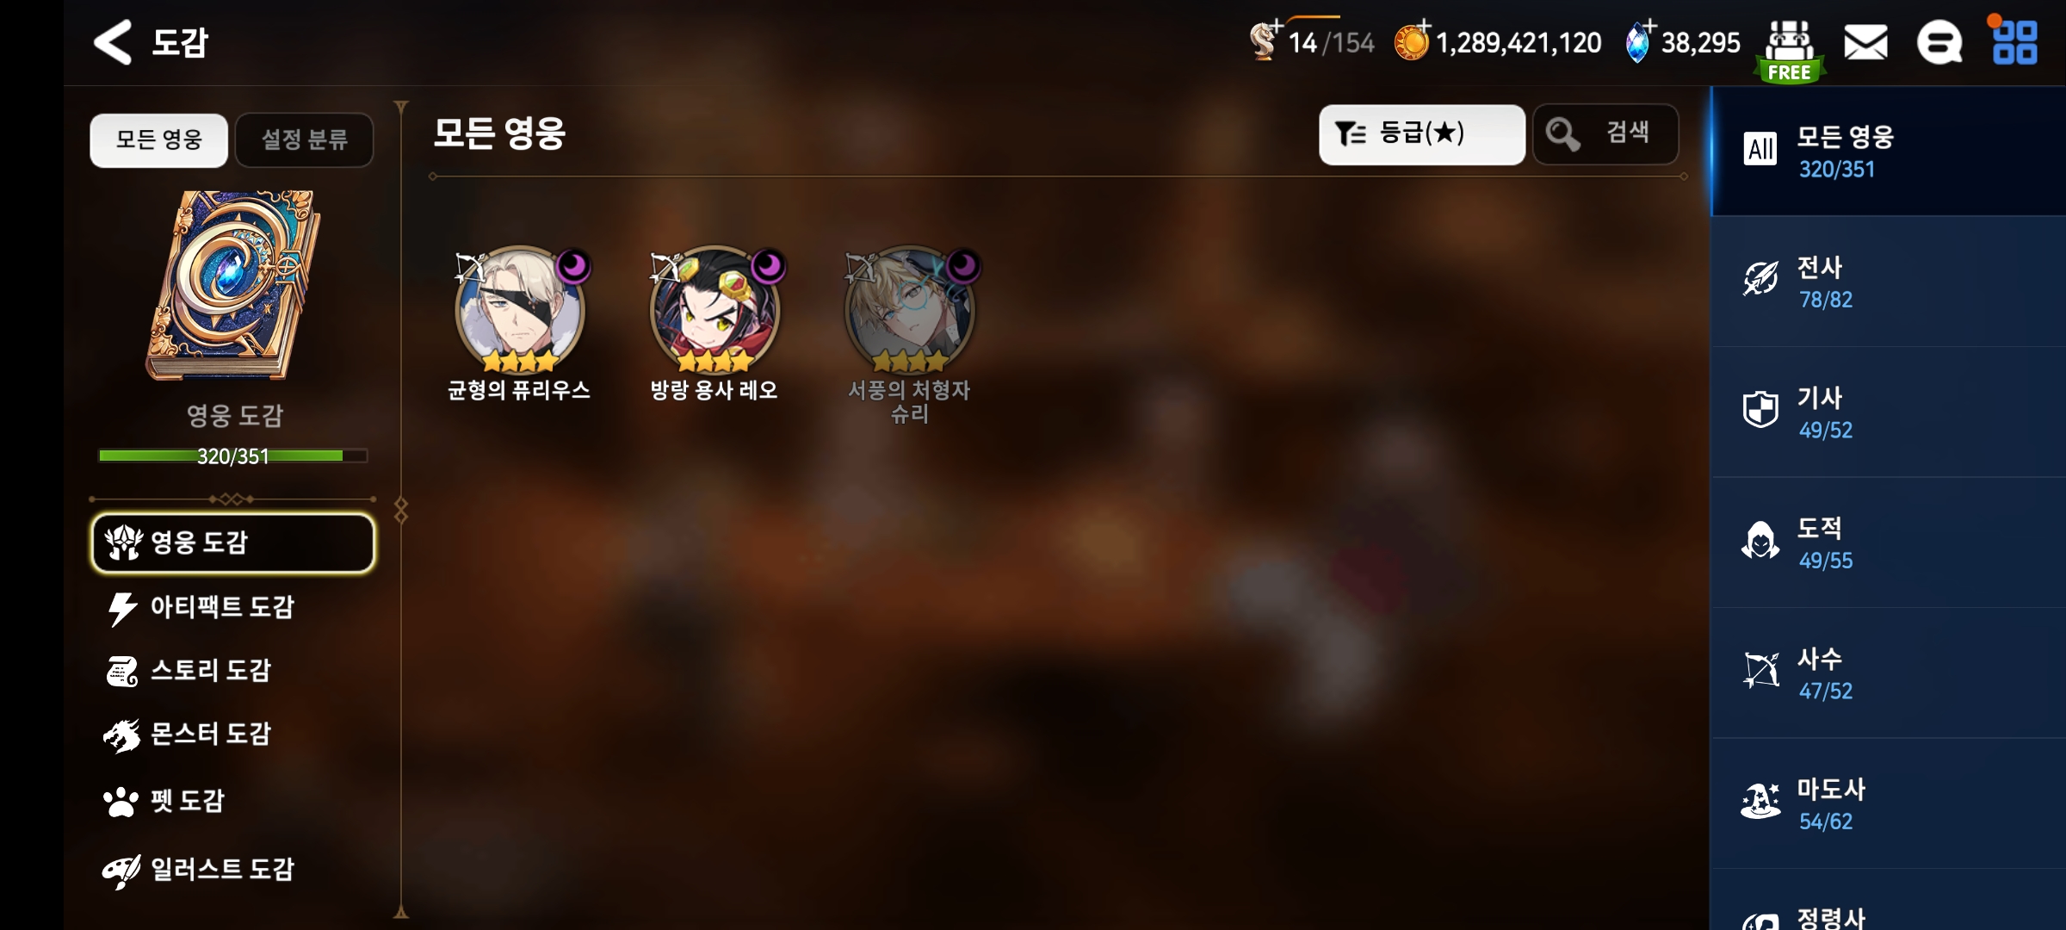The height and width of the screenshot is (930, 2066).
Task: Refill energy via the stamina icon
Action: (x=1265, y=40)
